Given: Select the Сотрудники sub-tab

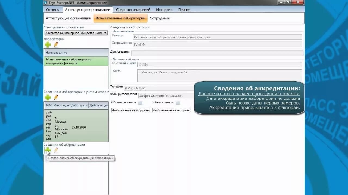Looking at the screenshot, I should pos(160,18).
